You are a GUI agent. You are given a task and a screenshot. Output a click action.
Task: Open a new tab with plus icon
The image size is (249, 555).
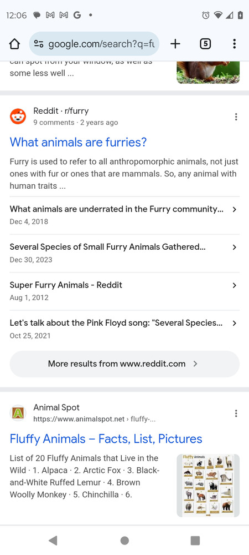tap(175, 44)
